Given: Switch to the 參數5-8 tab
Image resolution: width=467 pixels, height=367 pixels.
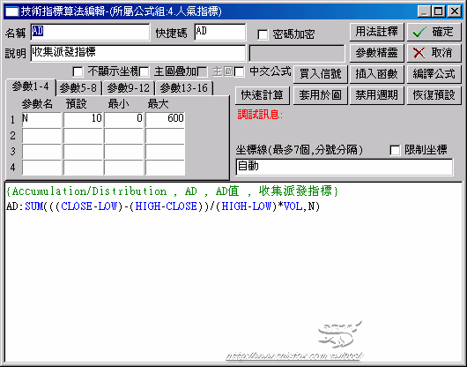Looking at the screenshot, I should (78, 88).
